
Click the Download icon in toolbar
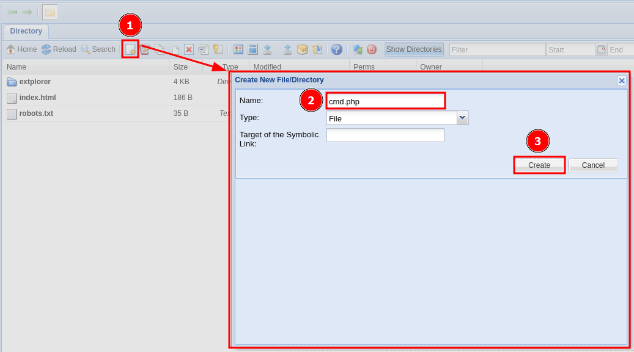[267, 49]
